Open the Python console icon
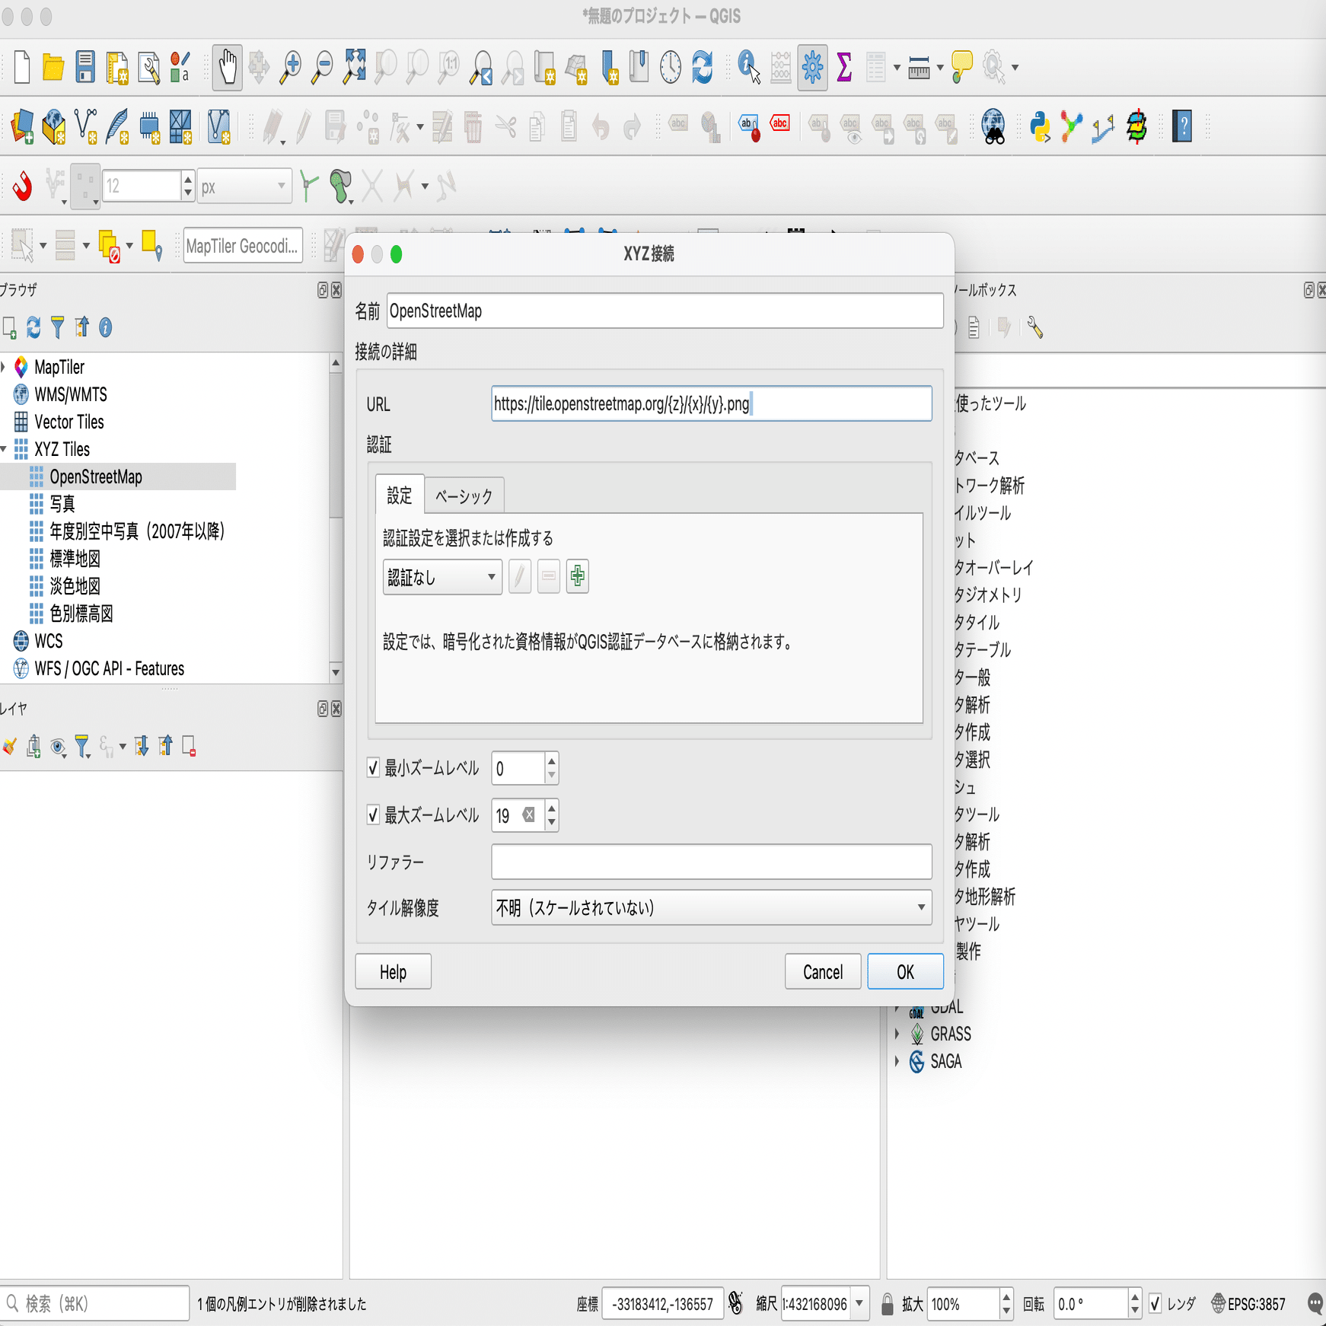 click(x=1040, y=126)
